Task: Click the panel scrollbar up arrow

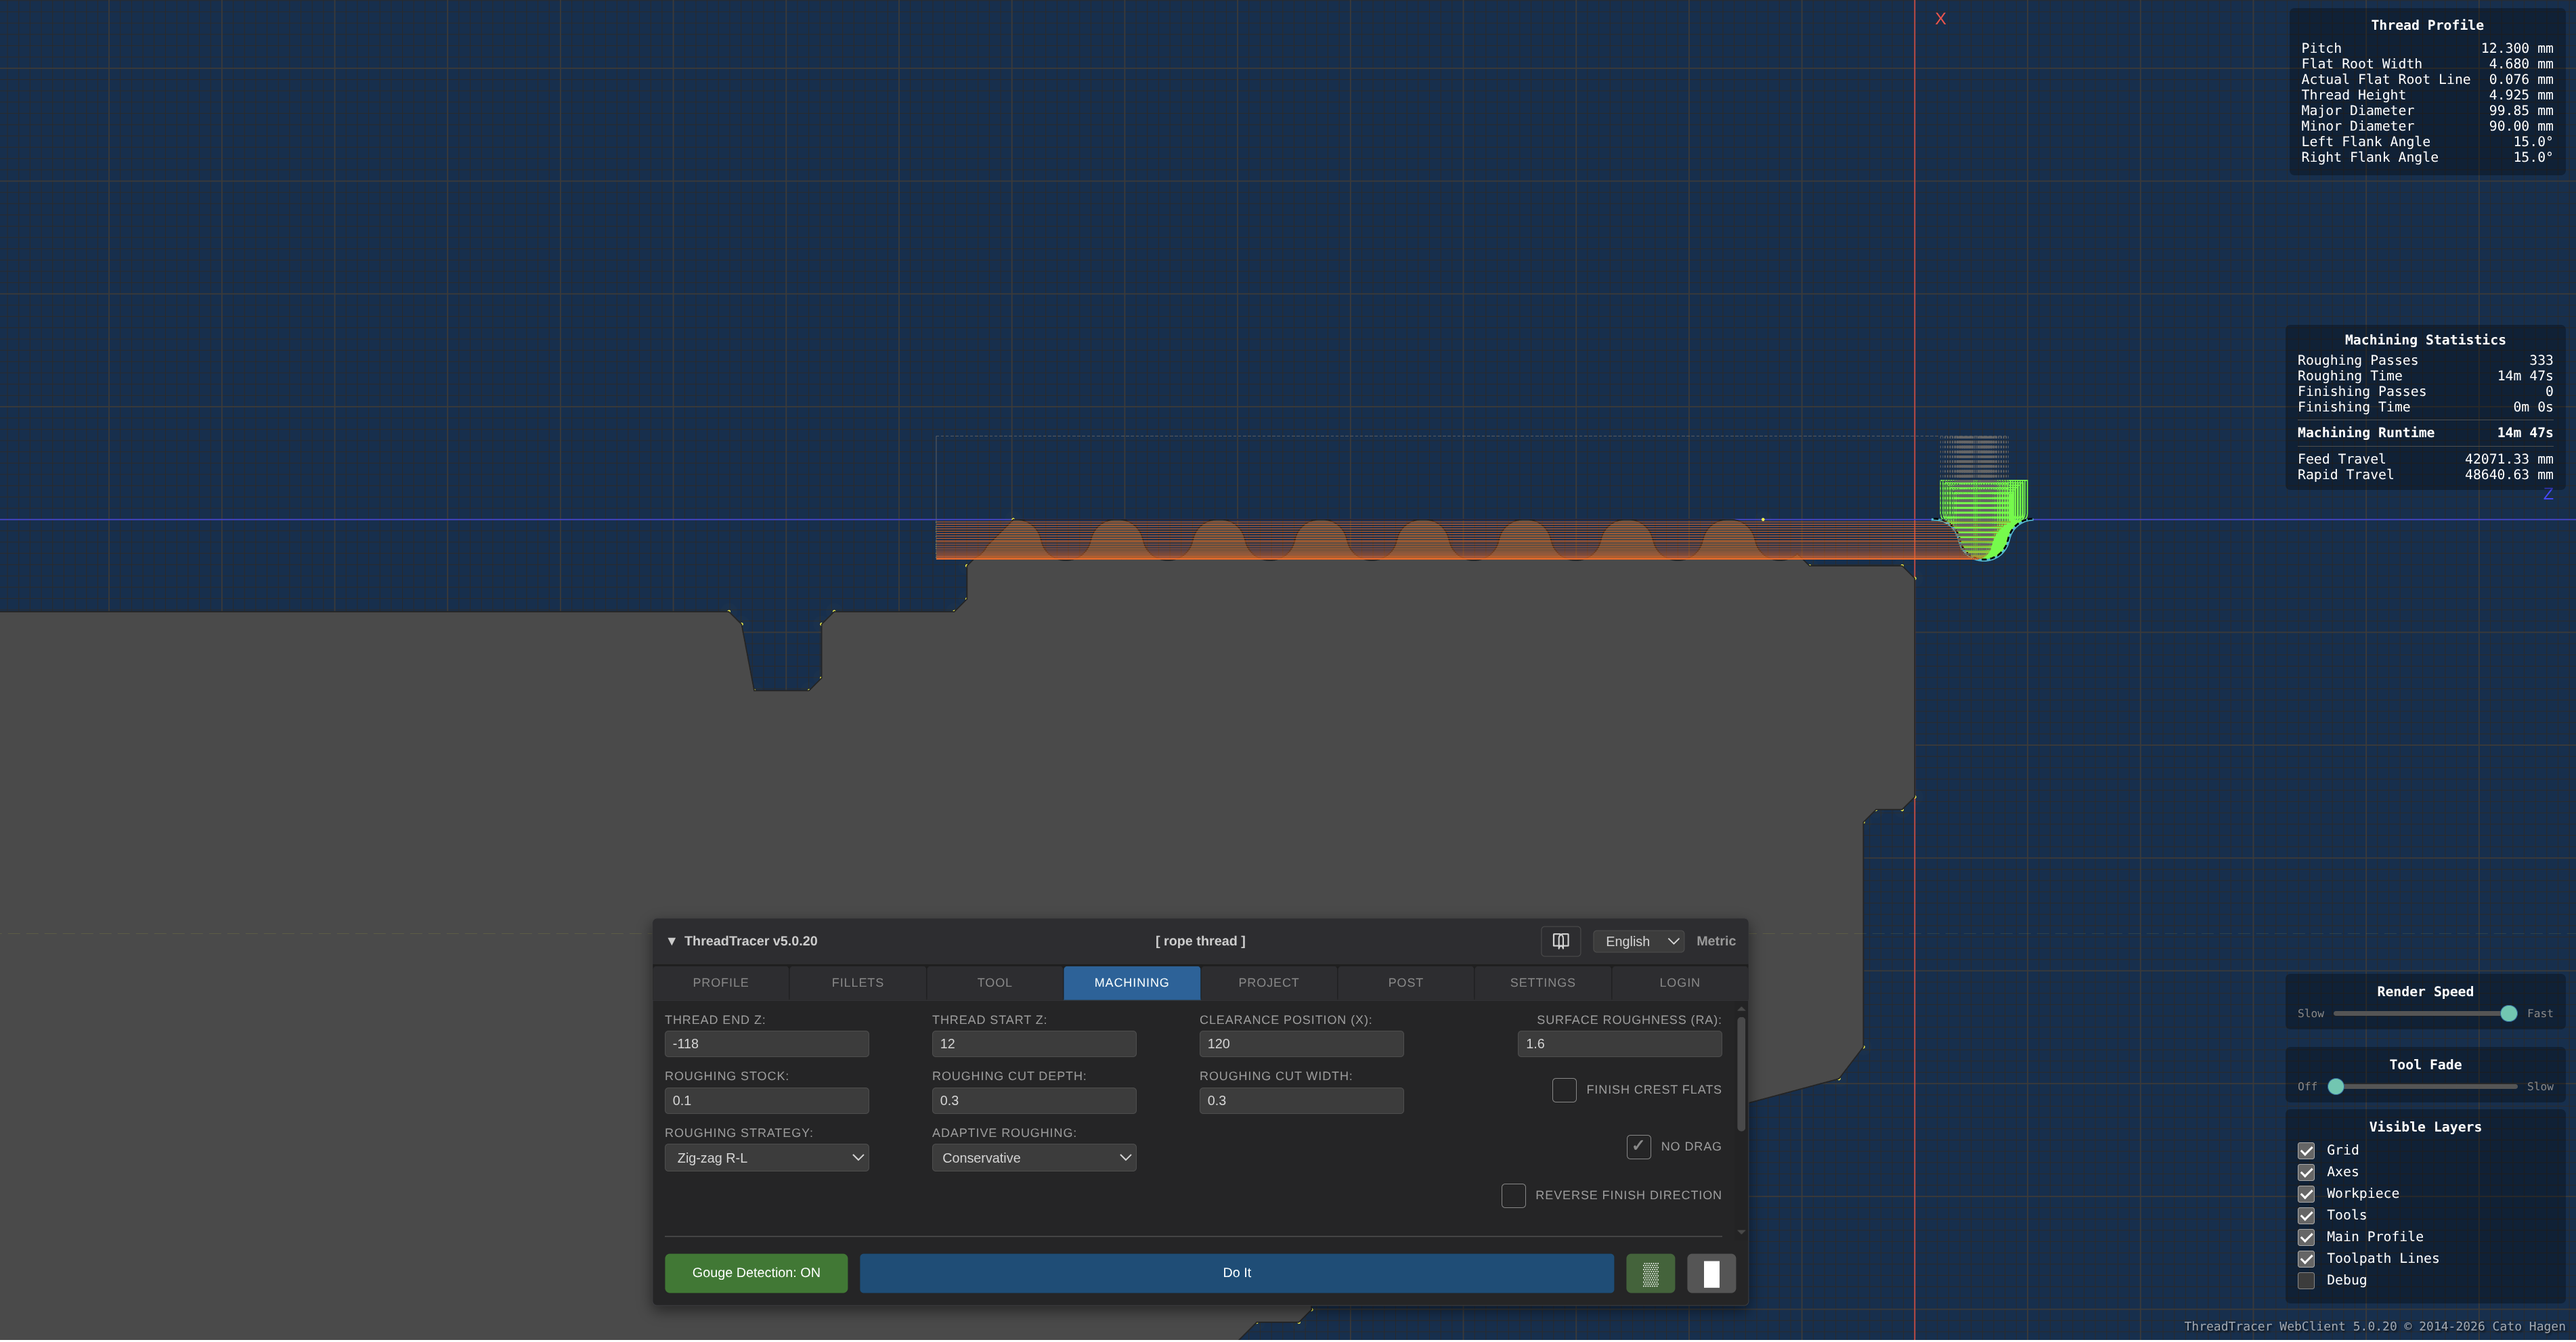Action: pos(1741,1009)
